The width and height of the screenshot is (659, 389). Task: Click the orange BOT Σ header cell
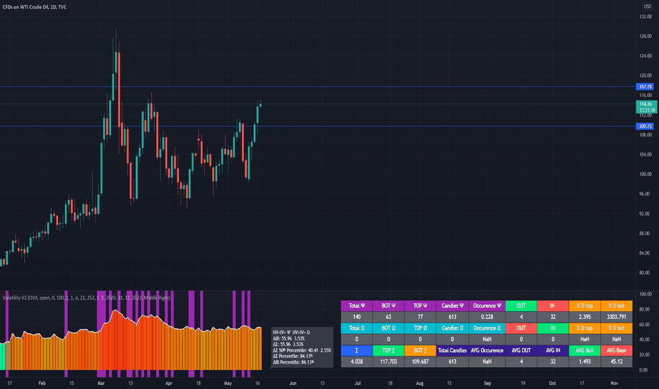(x=420, y=350)
